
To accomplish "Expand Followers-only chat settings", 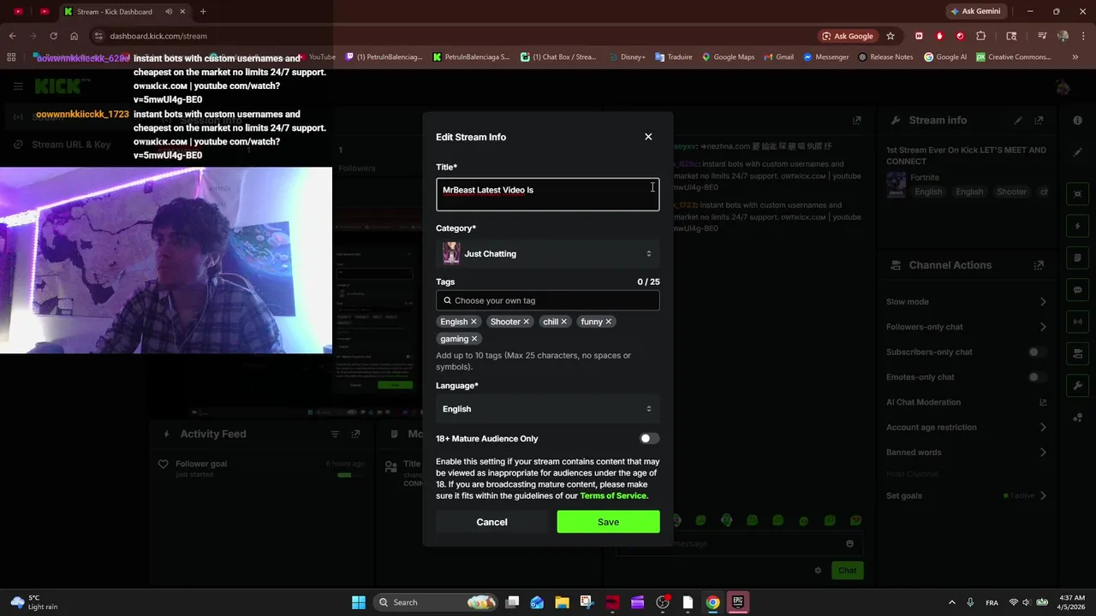I will coord(1043,327).
